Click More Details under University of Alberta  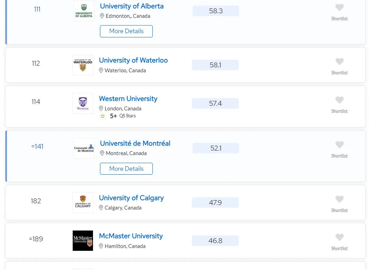pos(126,31)
